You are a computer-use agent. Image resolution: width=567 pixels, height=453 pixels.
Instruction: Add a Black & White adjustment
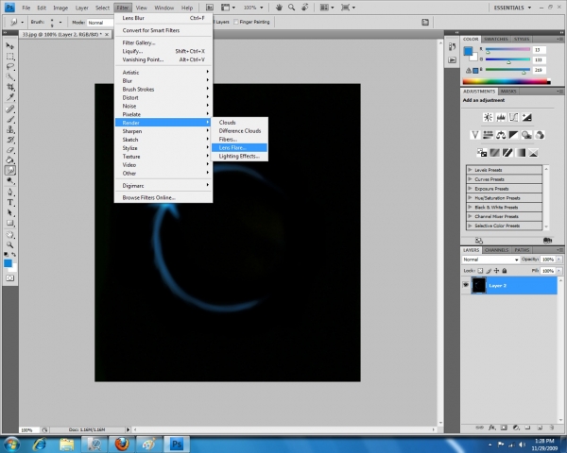514,135
